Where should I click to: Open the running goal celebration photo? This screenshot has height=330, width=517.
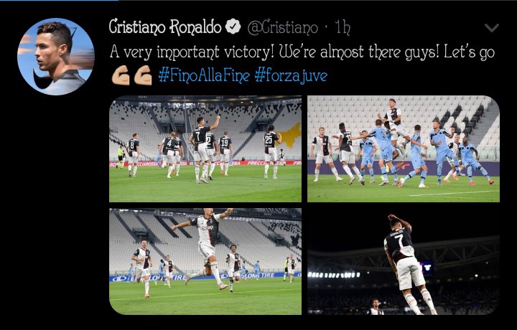[205, 262]
